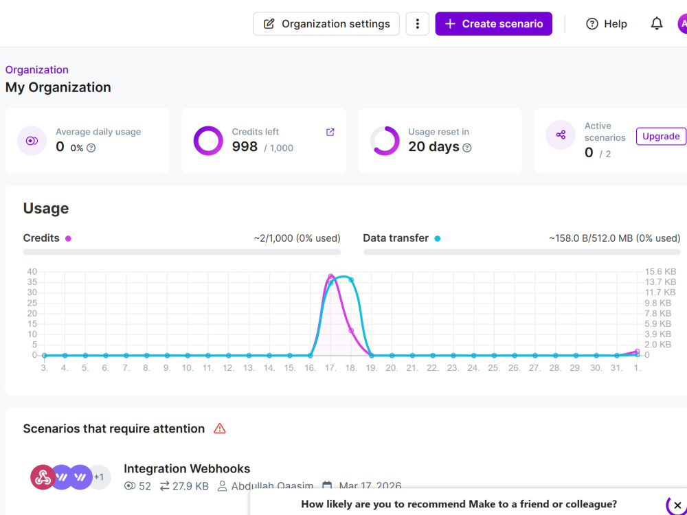This screenshot has width=687, height=515.
Task: Click the credits data point on day 17
Action: tap(331, 276)
